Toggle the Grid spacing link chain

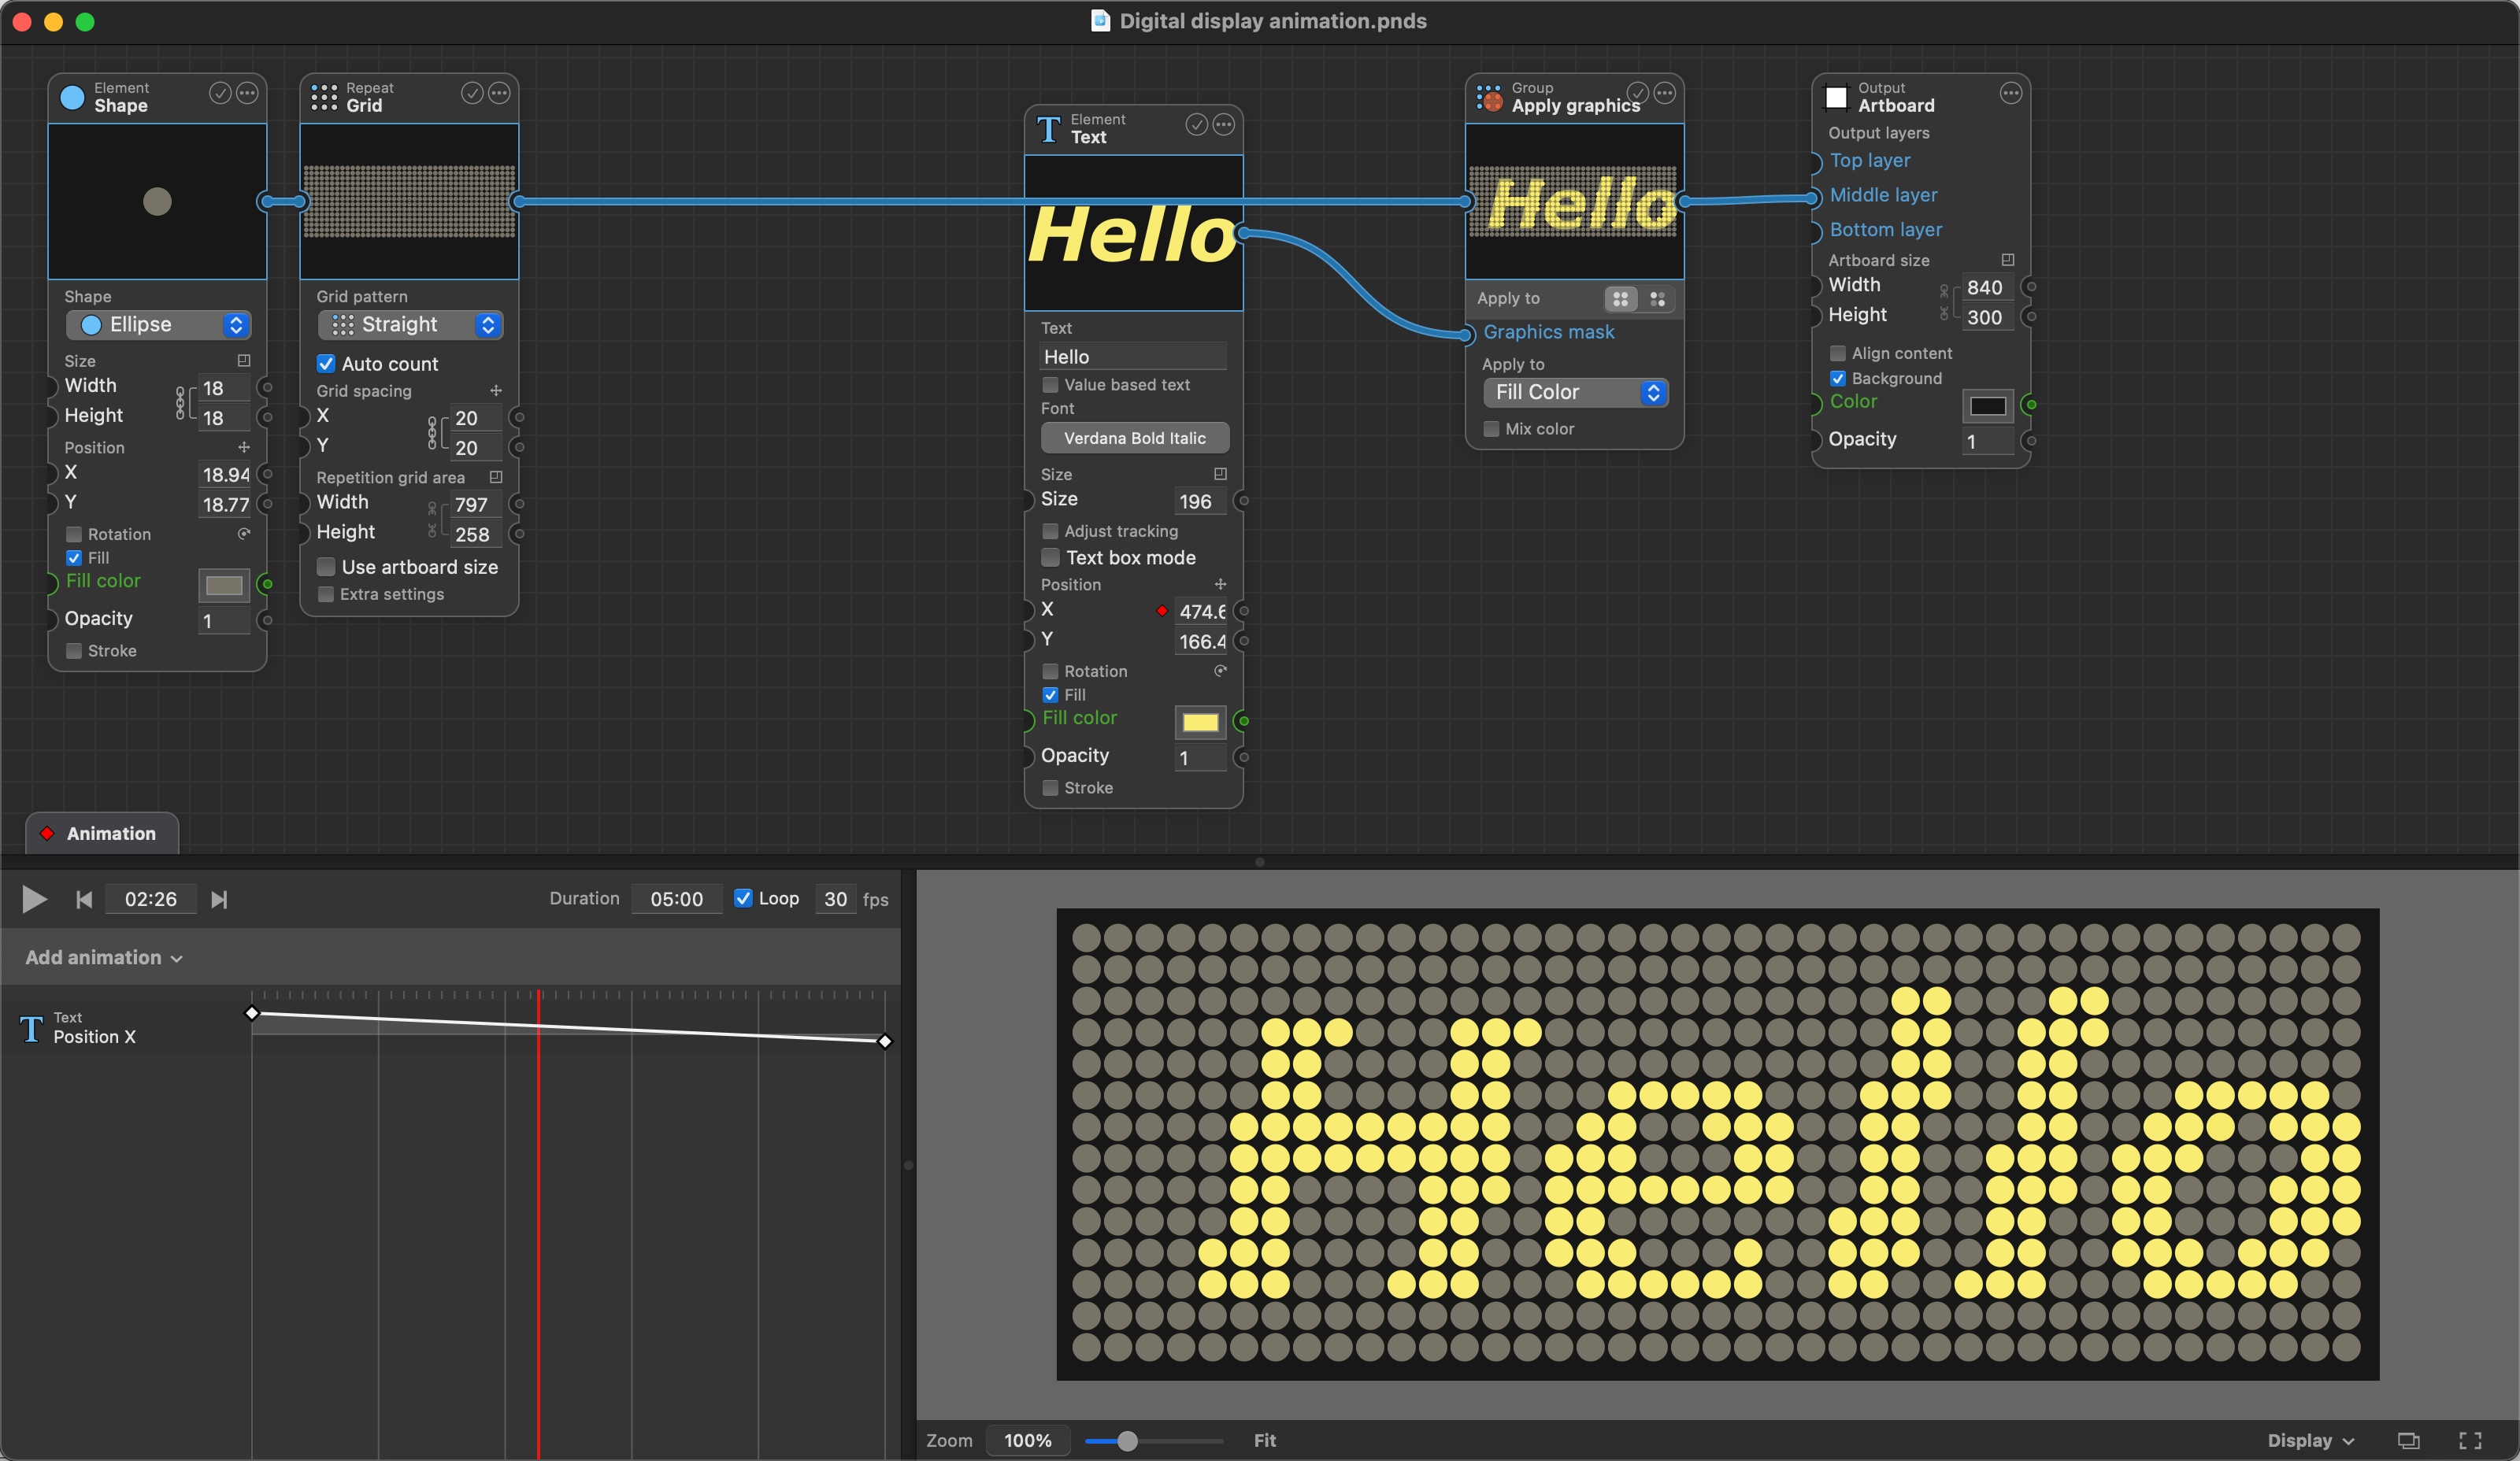pos(433,433)
